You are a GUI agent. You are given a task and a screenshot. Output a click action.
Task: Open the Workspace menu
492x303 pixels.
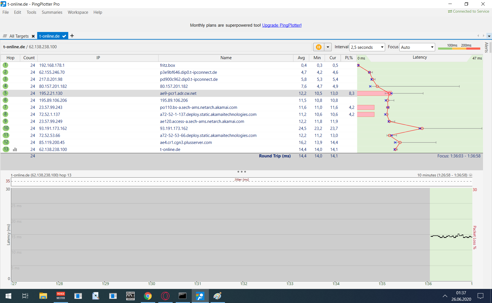coord(78,12)
